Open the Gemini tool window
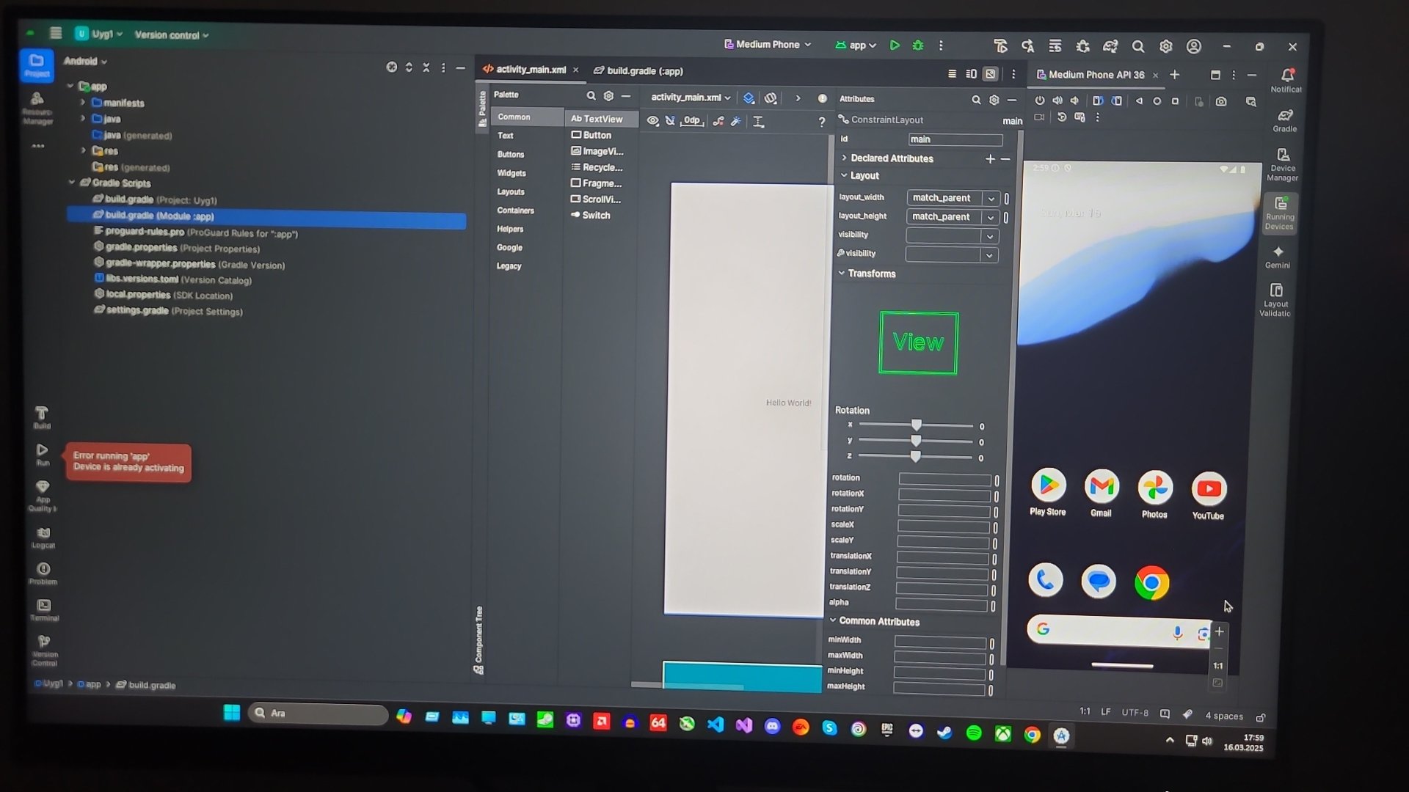 [x=1278, y=257]
